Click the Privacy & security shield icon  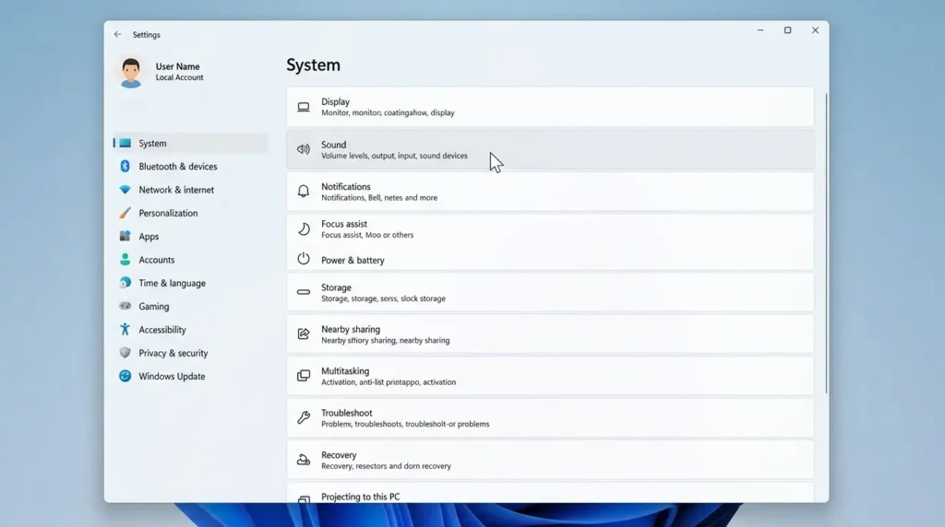point(125,353)
